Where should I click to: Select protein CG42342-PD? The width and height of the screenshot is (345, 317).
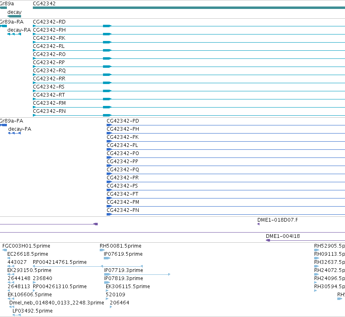pyautogui.click(x=123, y=121)
